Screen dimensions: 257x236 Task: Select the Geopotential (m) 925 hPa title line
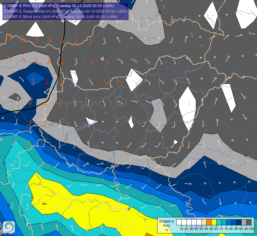65,11
